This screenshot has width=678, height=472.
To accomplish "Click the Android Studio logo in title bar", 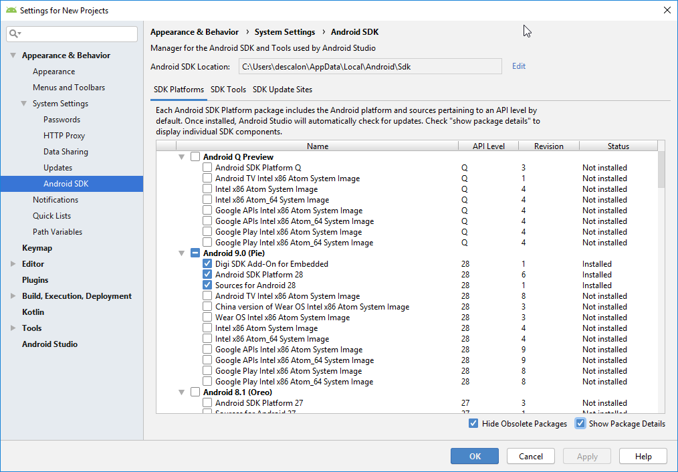I will point(11,10).
